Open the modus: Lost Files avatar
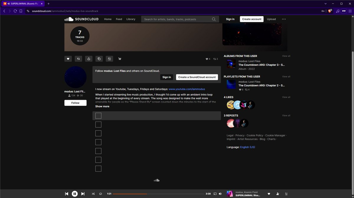This screenshot has height=198, width=354. tap(76, 77)
